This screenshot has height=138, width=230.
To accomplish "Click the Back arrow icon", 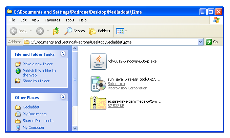I will click(x=14, y=31).
